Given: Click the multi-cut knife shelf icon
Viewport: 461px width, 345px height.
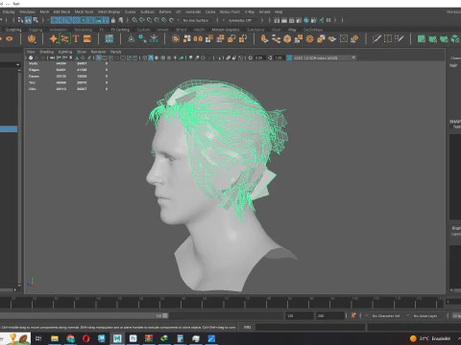Looking at the screenshot, I should [376, 39].
